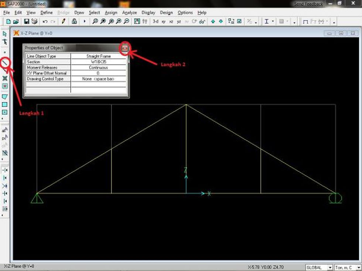Open the Options menu
This screenshot has height=271, width=362.
click(185, 13)
